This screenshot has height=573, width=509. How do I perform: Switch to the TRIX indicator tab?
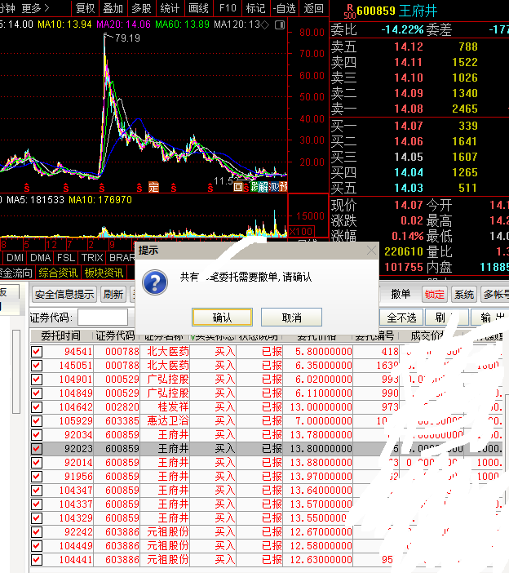tap(92, 258)
